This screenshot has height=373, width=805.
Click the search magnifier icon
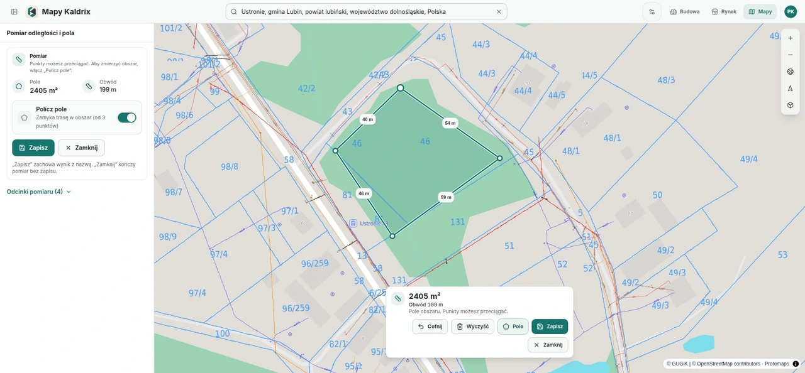click(x=234, y=11)
